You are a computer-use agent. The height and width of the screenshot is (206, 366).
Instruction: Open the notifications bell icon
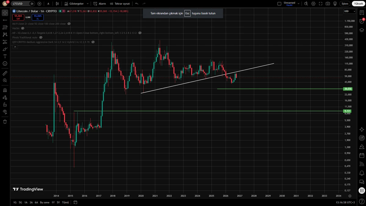362,173
